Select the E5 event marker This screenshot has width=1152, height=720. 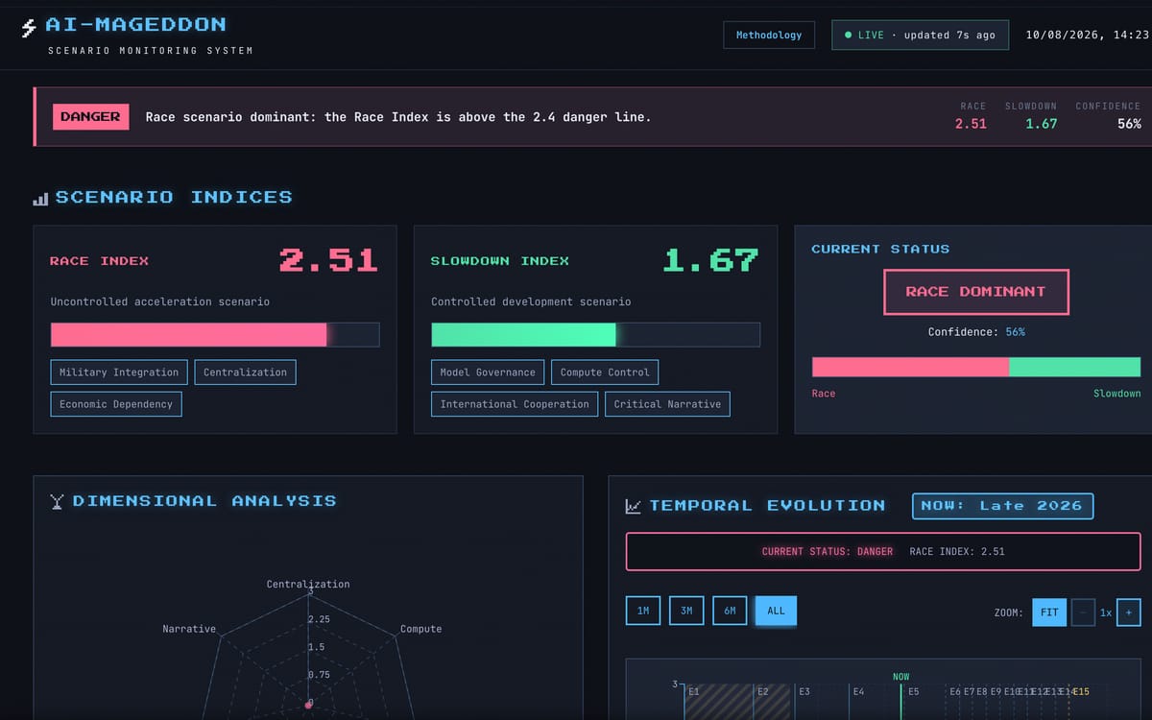point(913,691)
